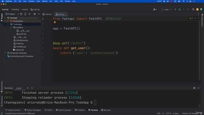The image size is (204, 115).
Task: Select models.py in project tree
Action: pyautogui.click(x=21, y=47)
